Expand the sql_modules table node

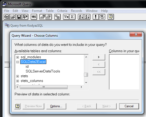tap(17, 57)
